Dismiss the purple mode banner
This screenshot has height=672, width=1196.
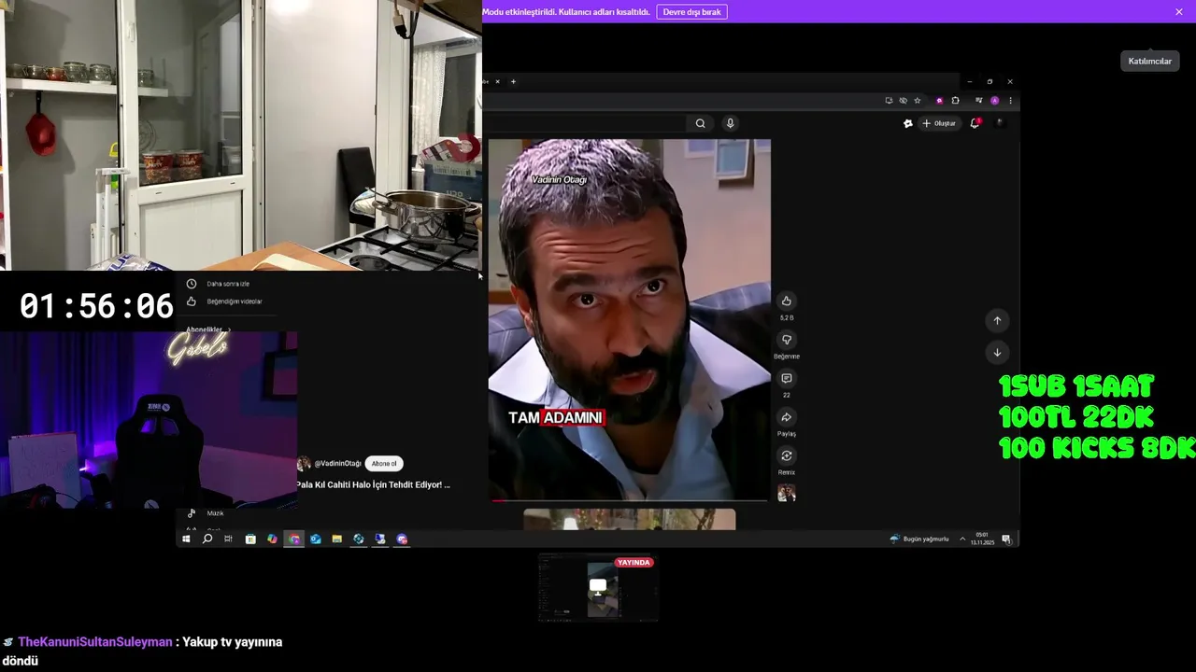1179,12
